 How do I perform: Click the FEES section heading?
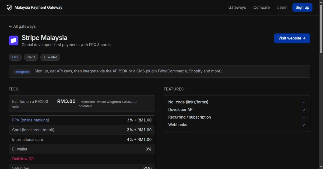coord(13,89)
